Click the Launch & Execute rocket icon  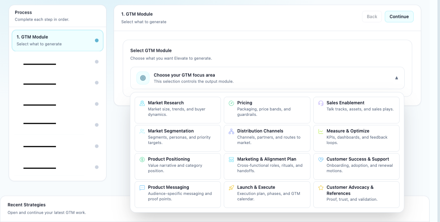231,187
